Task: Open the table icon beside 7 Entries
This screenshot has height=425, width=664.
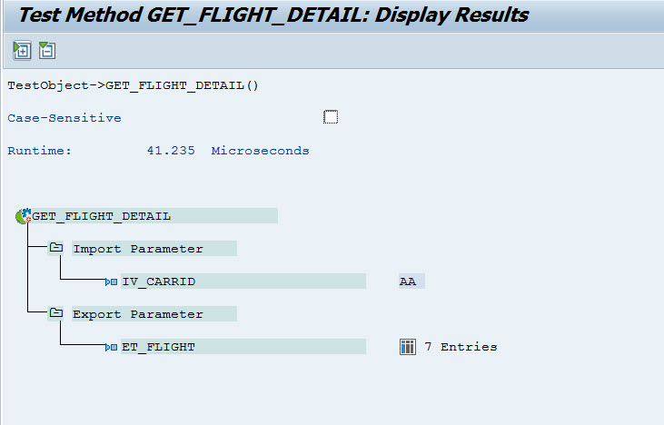Action: [408, 347]
